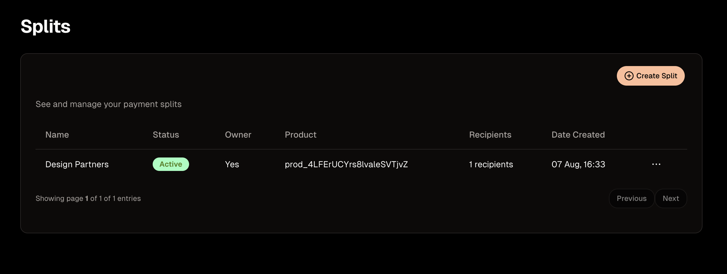Image resolution: width=727 pixels, height=274 pixels.
Task: Click the green Active status badge
Action: click(x=171, y=164)
